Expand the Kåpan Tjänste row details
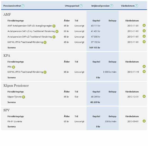The height and width of the screenshot is (146, 148). click(x=144, y=96)
